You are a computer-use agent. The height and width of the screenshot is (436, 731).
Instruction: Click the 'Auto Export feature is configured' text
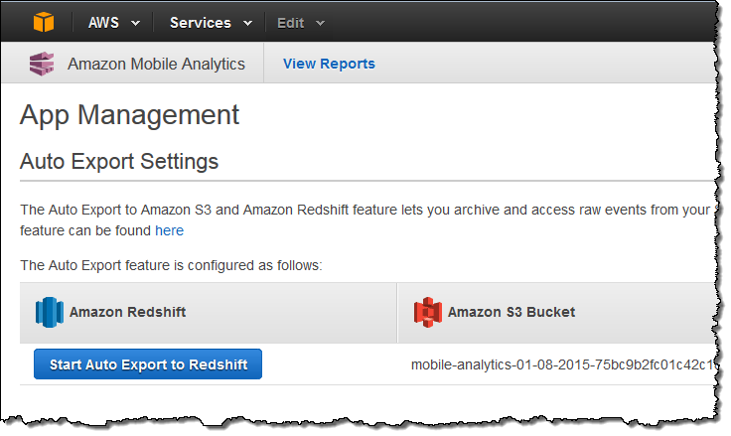tap(171, 265)
